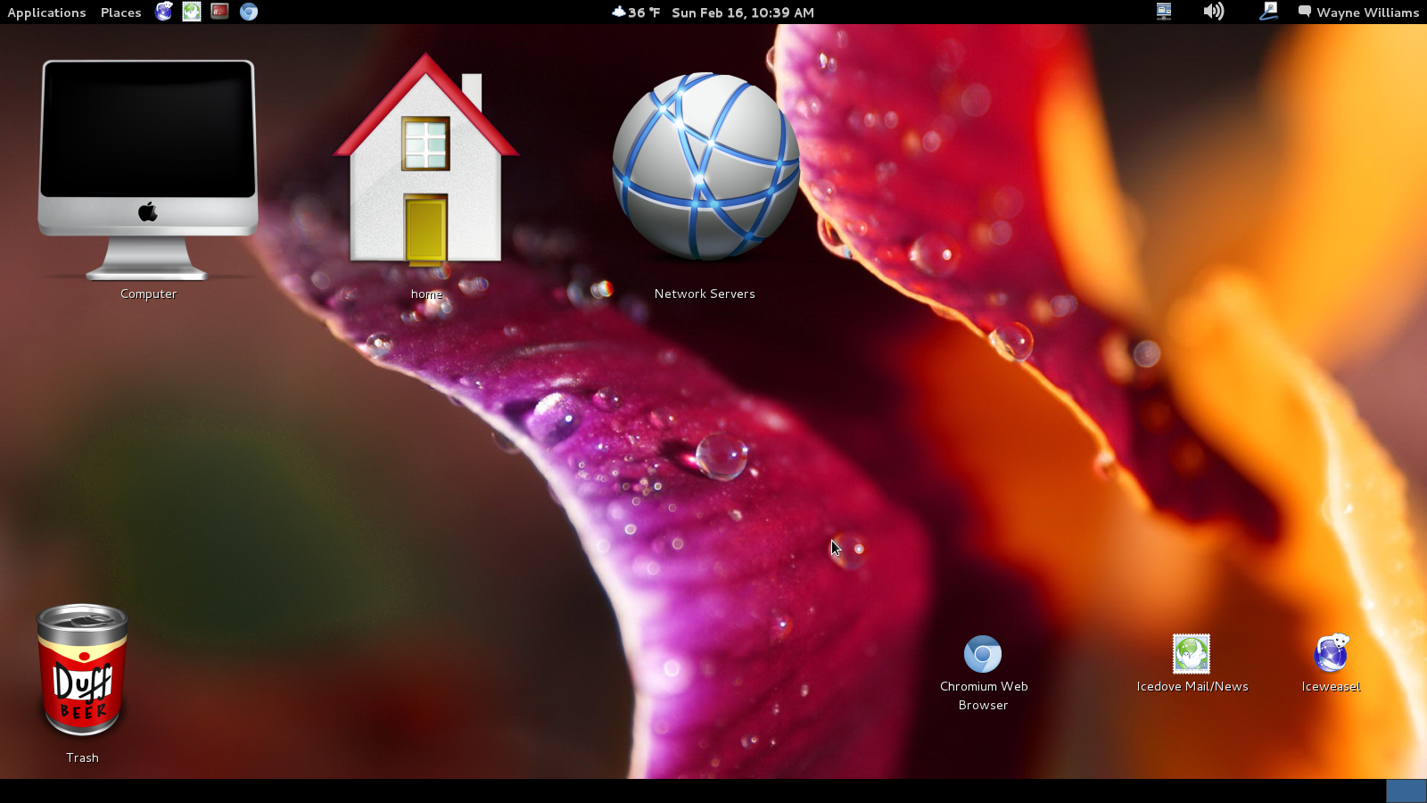Select the Iceweasel desktop icon
Screen dimensions: 1427x803
pyautogui.click(x=1331, y=654)
